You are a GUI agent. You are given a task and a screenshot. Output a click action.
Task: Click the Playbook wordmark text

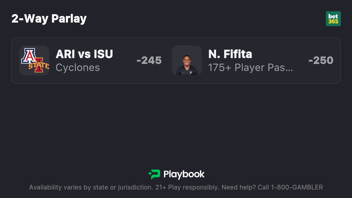click(184, 175)
